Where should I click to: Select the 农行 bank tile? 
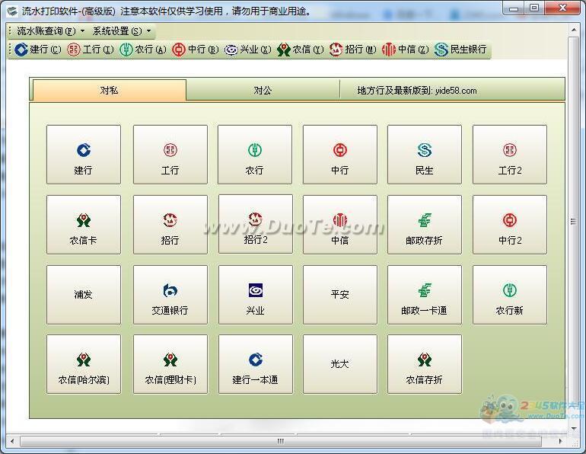(255, 155)
